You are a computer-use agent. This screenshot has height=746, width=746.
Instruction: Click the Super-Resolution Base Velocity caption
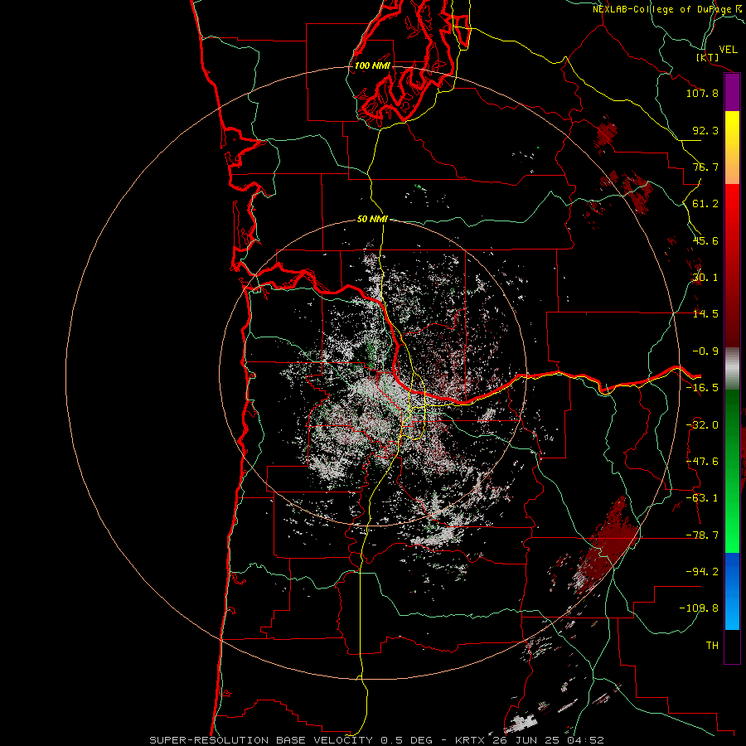click(x=261, y=740)
